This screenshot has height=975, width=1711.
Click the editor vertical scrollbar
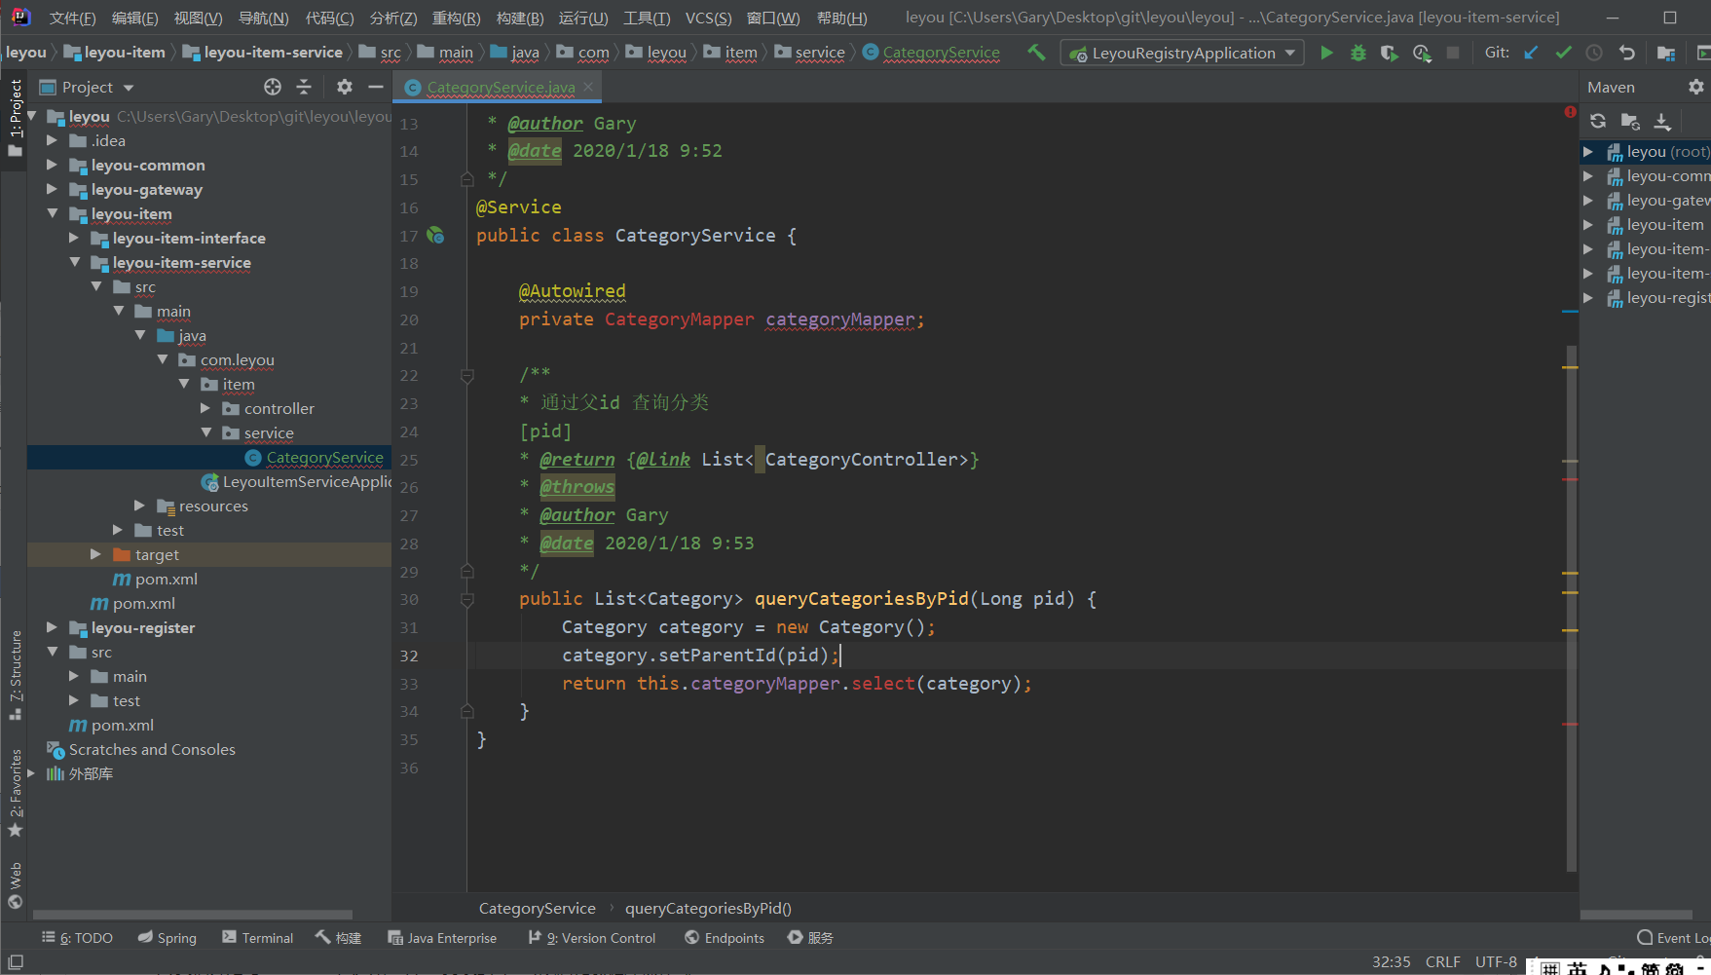pyautogui.click(x=1571, y=608)
